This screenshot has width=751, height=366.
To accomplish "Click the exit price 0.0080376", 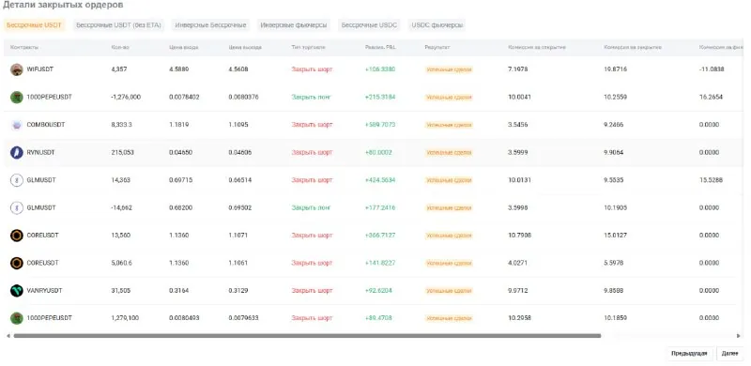I will (x=244, y=98).
